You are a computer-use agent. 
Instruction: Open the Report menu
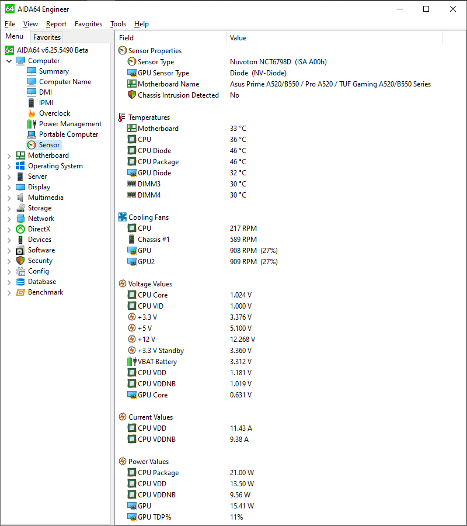click(x=56, y=24)
